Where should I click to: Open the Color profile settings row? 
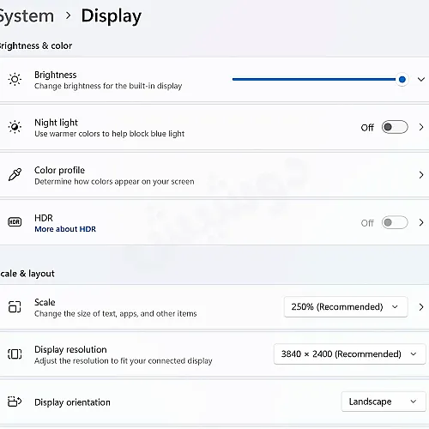pyautogui.click(x=214, y=175)
